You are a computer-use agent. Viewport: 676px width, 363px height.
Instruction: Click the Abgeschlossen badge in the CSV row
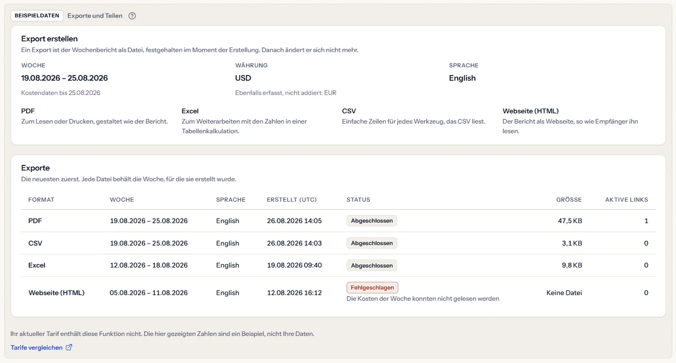(372, 243)
